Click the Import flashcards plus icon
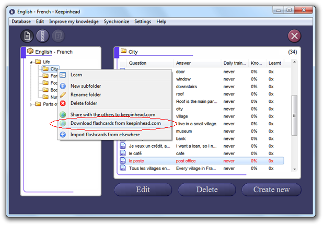The height and width of the screenshot is (225, 324). click(63, 135)
